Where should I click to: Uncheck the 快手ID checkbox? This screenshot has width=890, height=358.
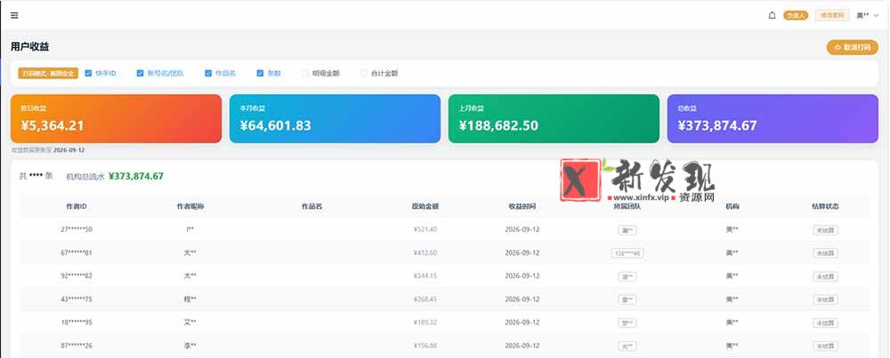[x=88, y=73]
